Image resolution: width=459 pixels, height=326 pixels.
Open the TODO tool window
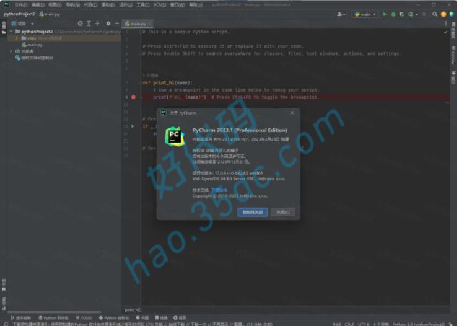tap(84, 318)
